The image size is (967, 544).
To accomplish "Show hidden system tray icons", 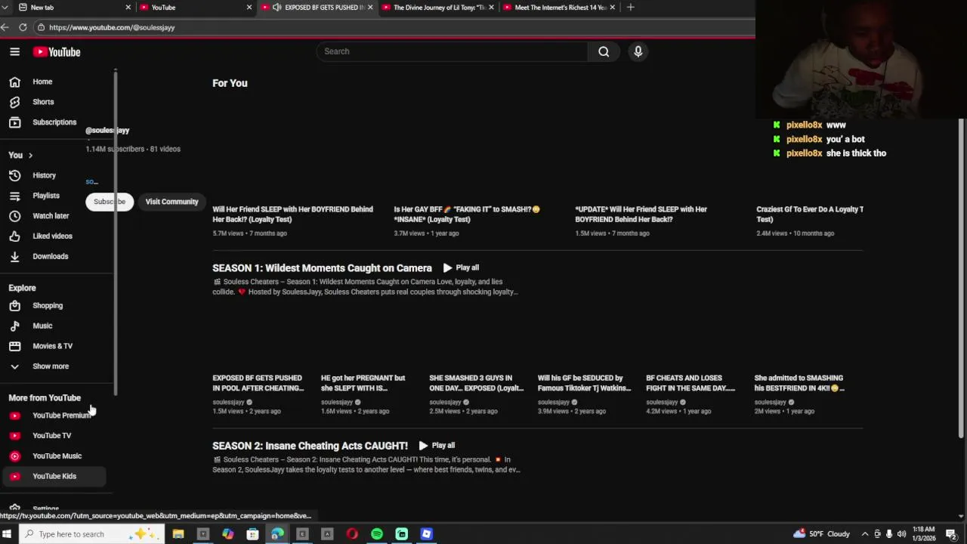I will 865,534.
